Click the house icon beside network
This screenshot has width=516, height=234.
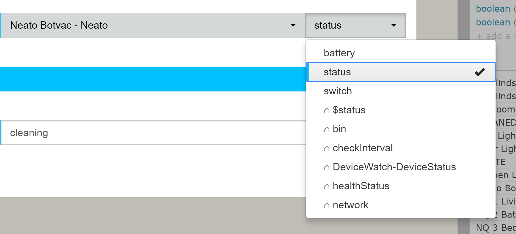click(327, 205)
